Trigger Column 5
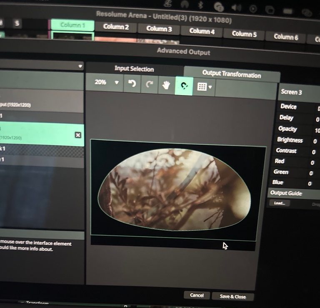 (x=244, y=34)
